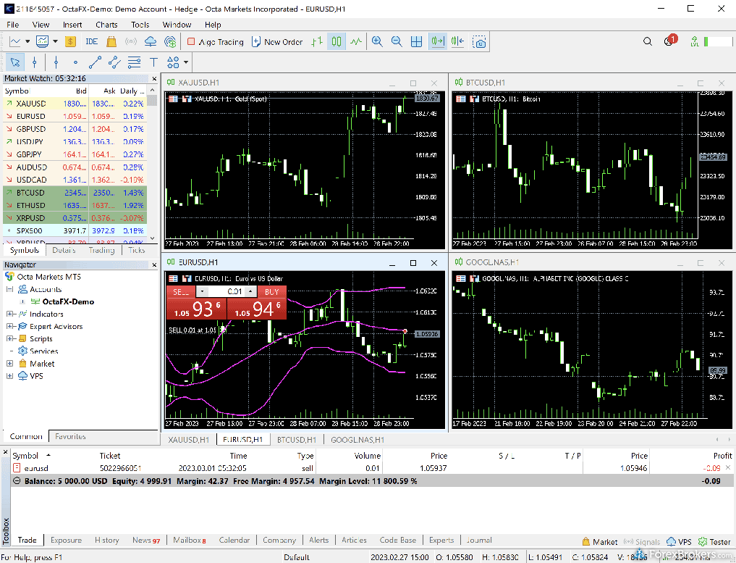Click the New Order button
The height and width of the screenshot is (563, 736).
pyautogui.click(x=277, y=42)
